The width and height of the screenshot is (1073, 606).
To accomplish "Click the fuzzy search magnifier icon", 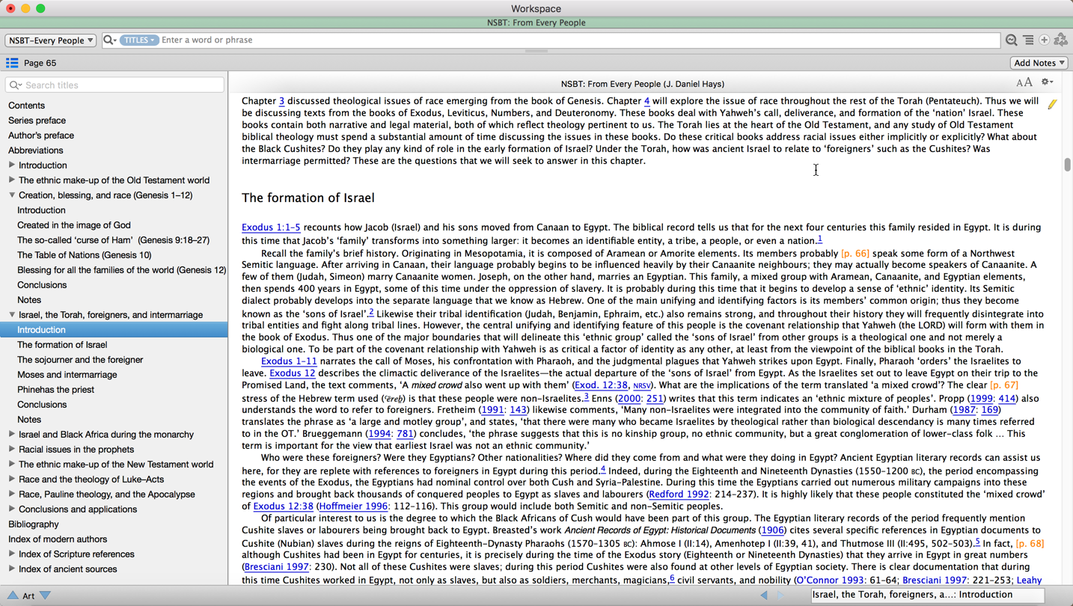I will click(x=1011, y=40).
